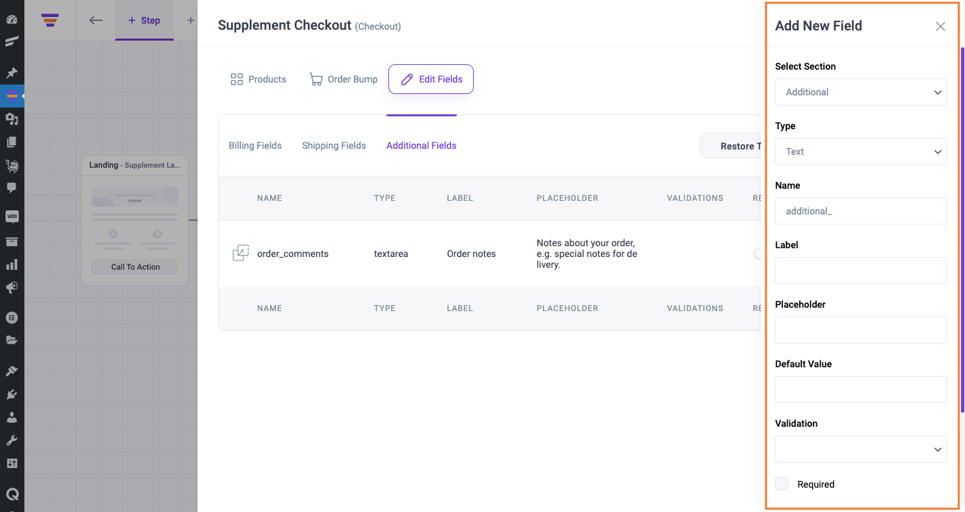This screenshot has width=965, height=512.
Task: Click the icon beside order_comments row
Action: (x=240, y=253)
